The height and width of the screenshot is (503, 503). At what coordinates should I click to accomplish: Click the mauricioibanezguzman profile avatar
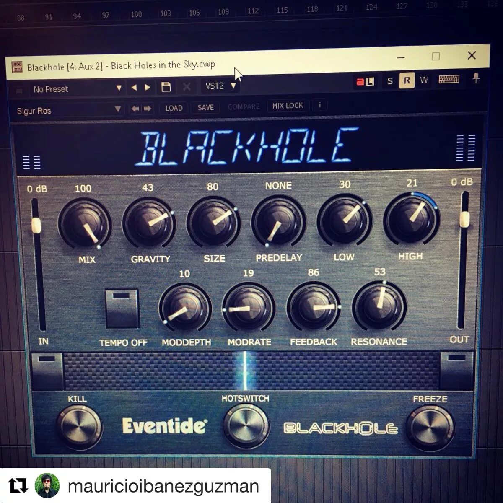pos(47,486)
